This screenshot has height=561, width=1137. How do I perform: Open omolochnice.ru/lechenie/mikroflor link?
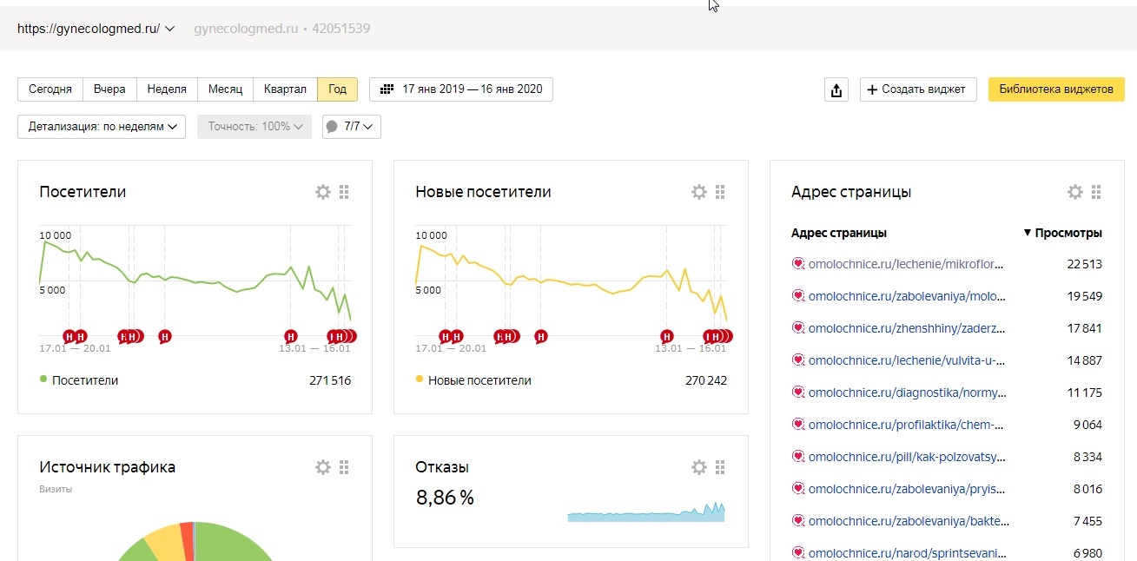coord(906,264)
